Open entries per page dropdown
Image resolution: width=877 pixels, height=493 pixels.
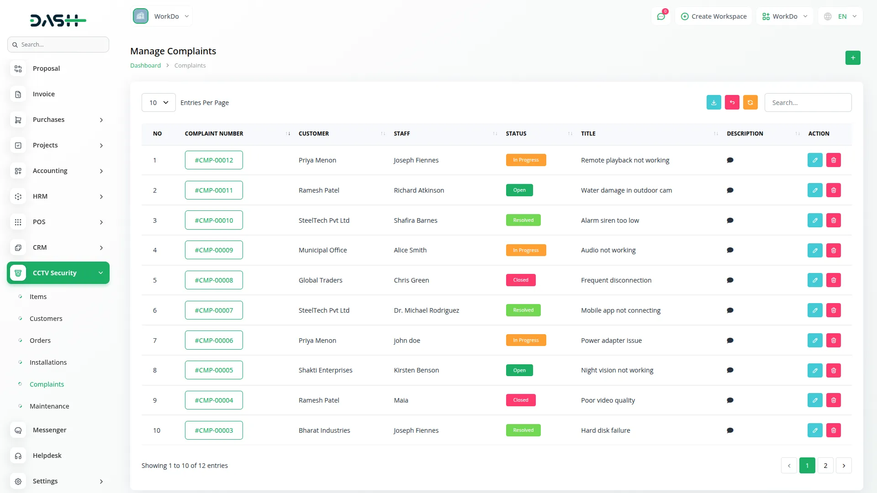(x=158, y=103)
